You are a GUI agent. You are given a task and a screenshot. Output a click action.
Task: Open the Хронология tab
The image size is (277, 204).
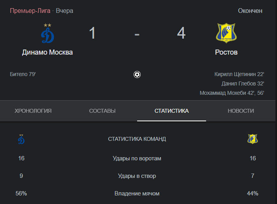33,111
